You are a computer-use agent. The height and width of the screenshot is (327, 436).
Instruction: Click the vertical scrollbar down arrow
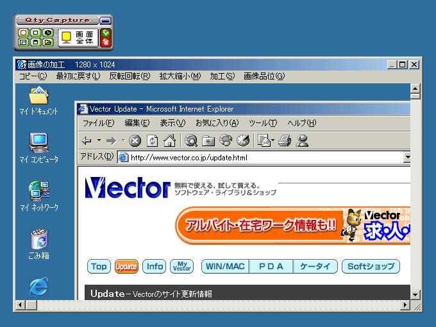415,295
